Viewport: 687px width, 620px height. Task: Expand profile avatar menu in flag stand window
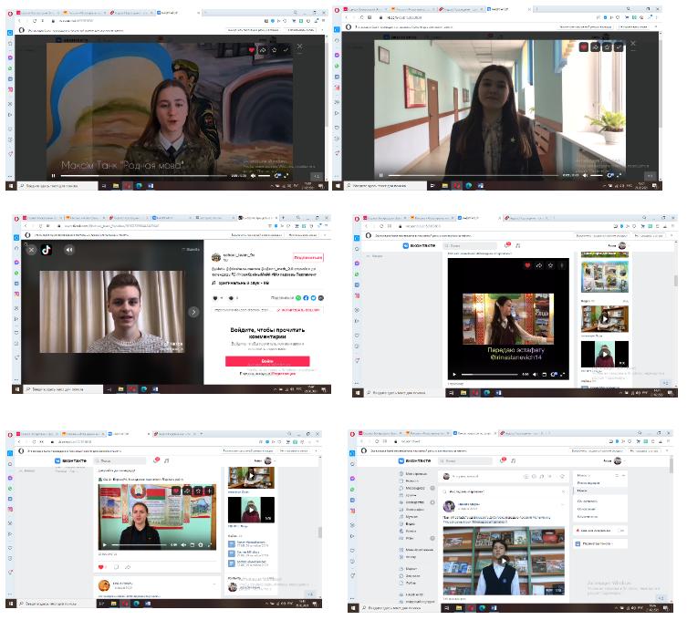click(x=268, y=460)
